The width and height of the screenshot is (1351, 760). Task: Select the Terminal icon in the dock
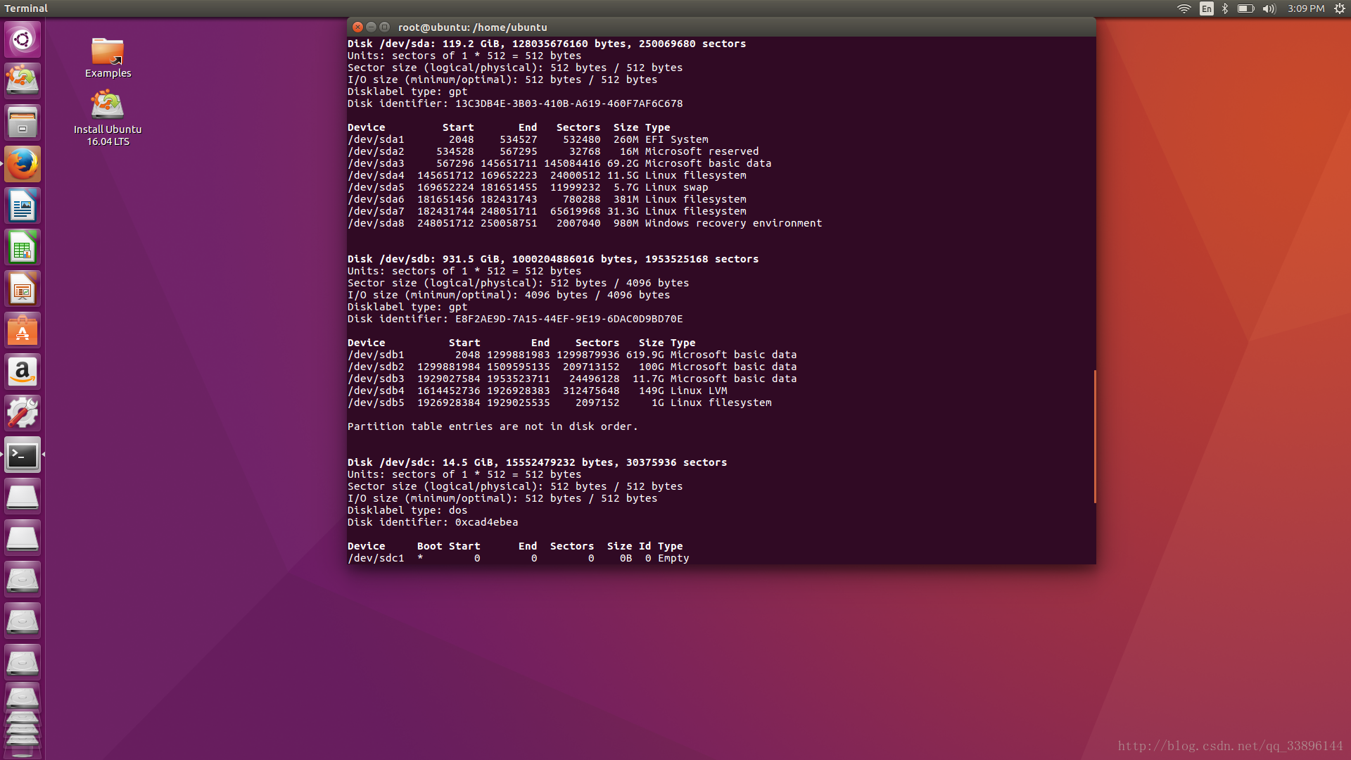[x=23, y=455]
